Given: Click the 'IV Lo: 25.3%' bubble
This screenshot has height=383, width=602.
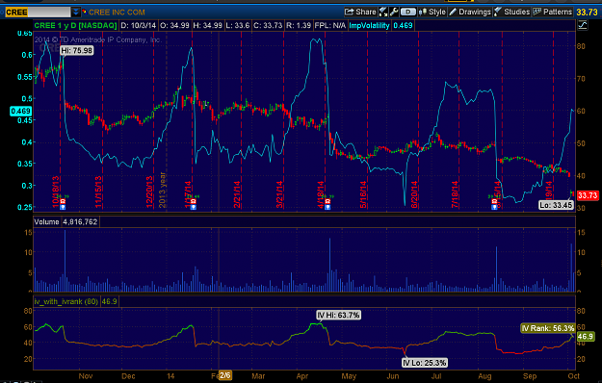Looking at the screenshot, I should coord(425,363).
